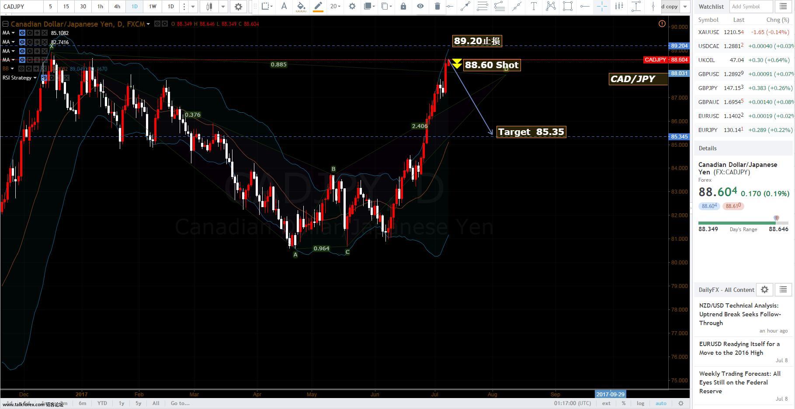Open symbol settings gear beside FXCM title
This screenshot has width=795, height=409.
click(165, 24)
